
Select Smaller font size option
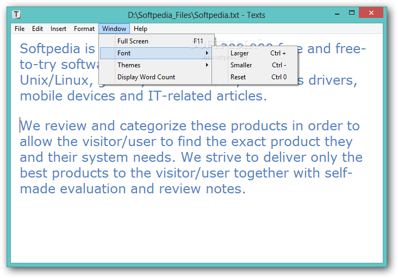[254, 65]
